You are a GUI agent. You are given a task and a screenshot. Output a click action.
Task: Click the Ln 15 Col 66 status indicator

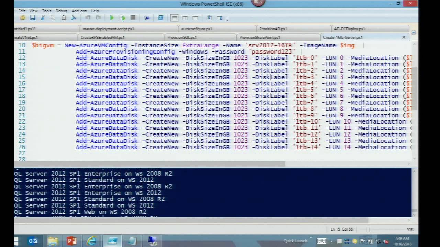coord(342,229)
